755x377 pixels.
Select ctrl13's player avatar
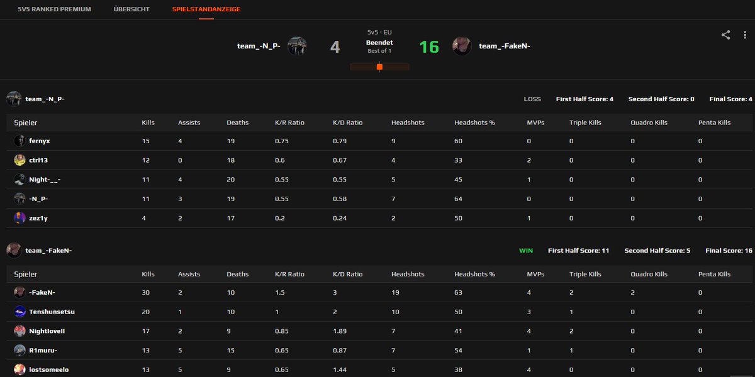(x=19, y=160)
